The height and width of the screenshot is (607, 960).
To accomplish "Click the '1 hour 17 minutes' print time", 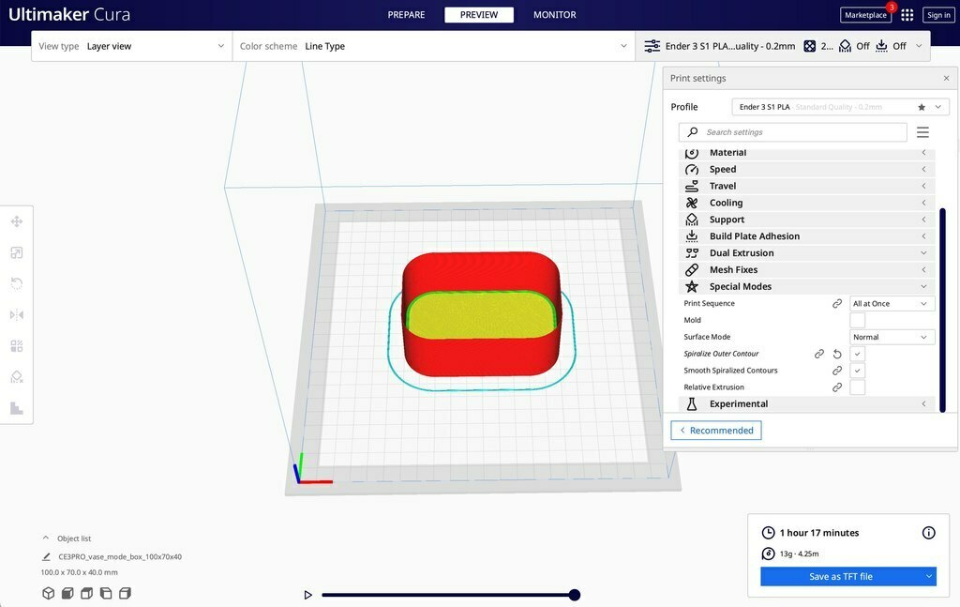I will 819,533.
